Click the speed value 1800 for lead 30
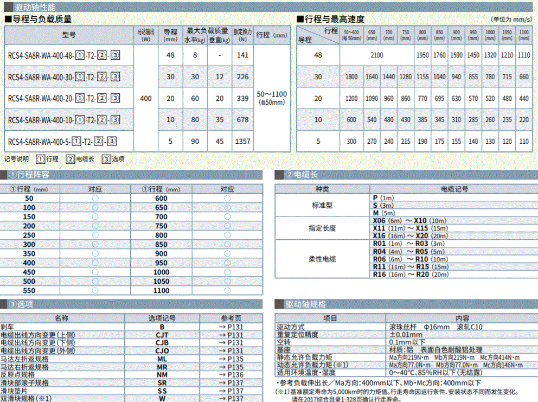The width and height of the screenshot is (538, 402). click(x=351, y=77)
